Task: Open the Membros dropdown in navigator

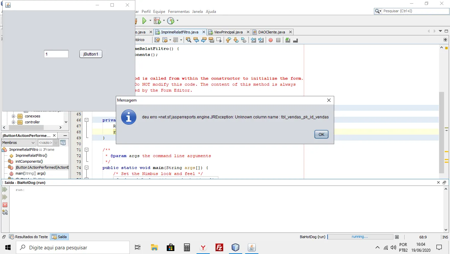Action: (x=19, y=143)
